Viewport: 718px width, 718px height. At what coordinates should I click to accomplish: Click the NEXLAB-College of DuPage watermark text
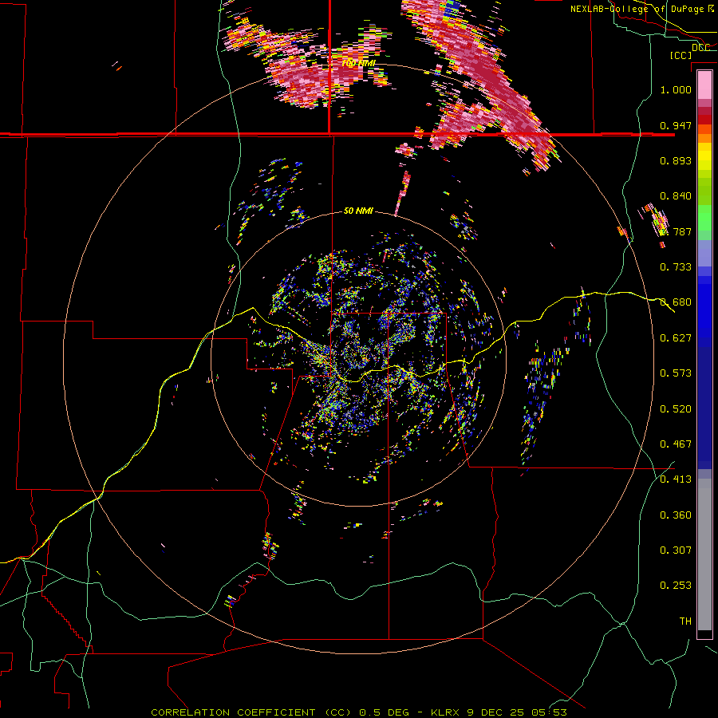(641, 9)
